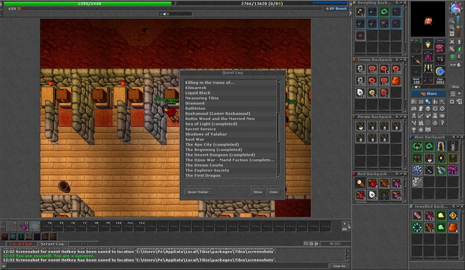The height and width of the screenshot is (270, 465).
Task: Switch to the NPCs chat tab
Action: point(83,244)
